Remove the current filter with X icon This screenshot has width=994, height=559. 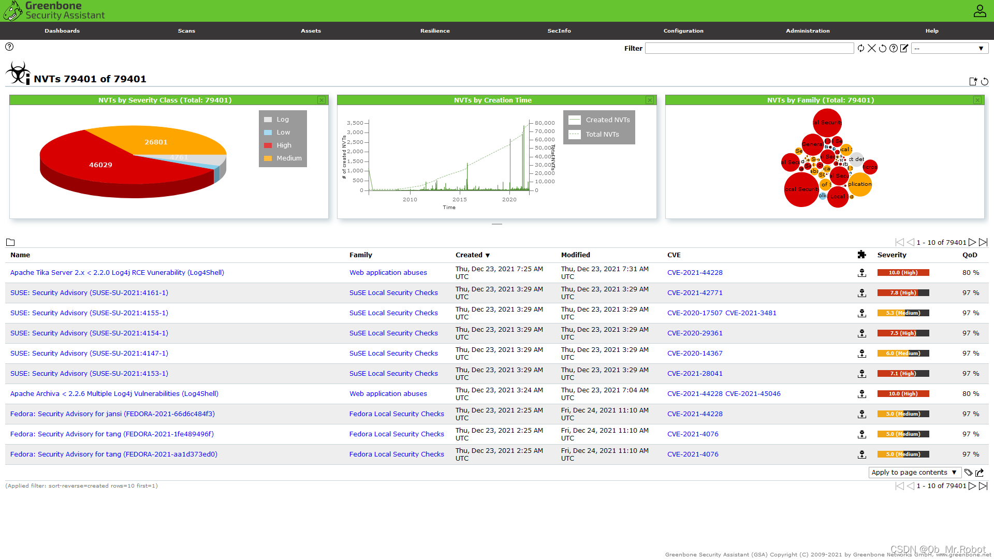872,48
